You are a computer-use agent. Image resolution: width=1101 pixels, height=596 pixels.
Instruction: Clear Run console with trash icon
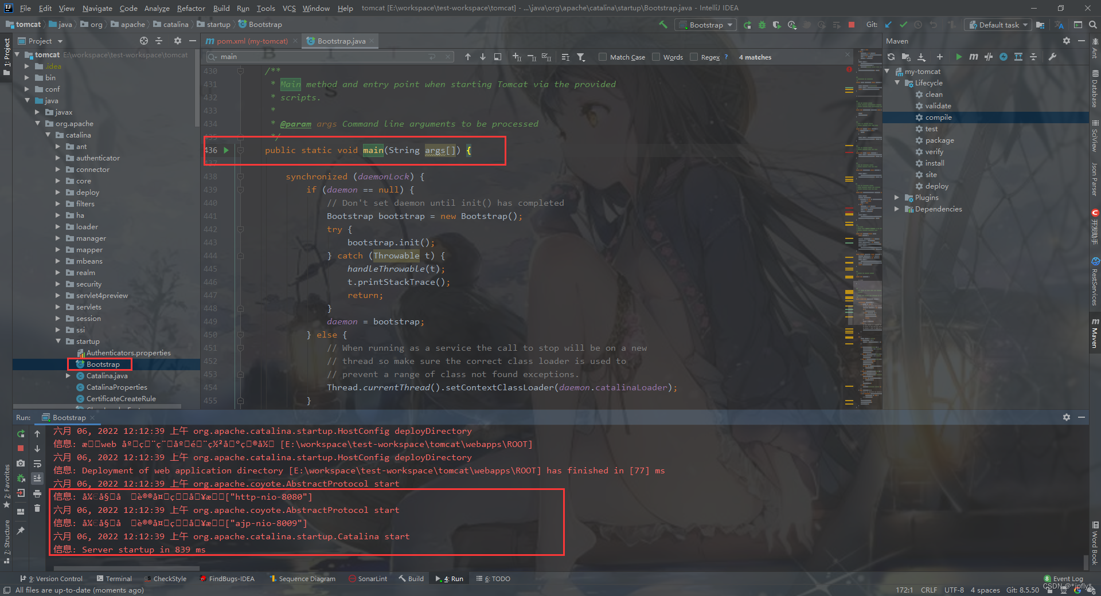37,508
